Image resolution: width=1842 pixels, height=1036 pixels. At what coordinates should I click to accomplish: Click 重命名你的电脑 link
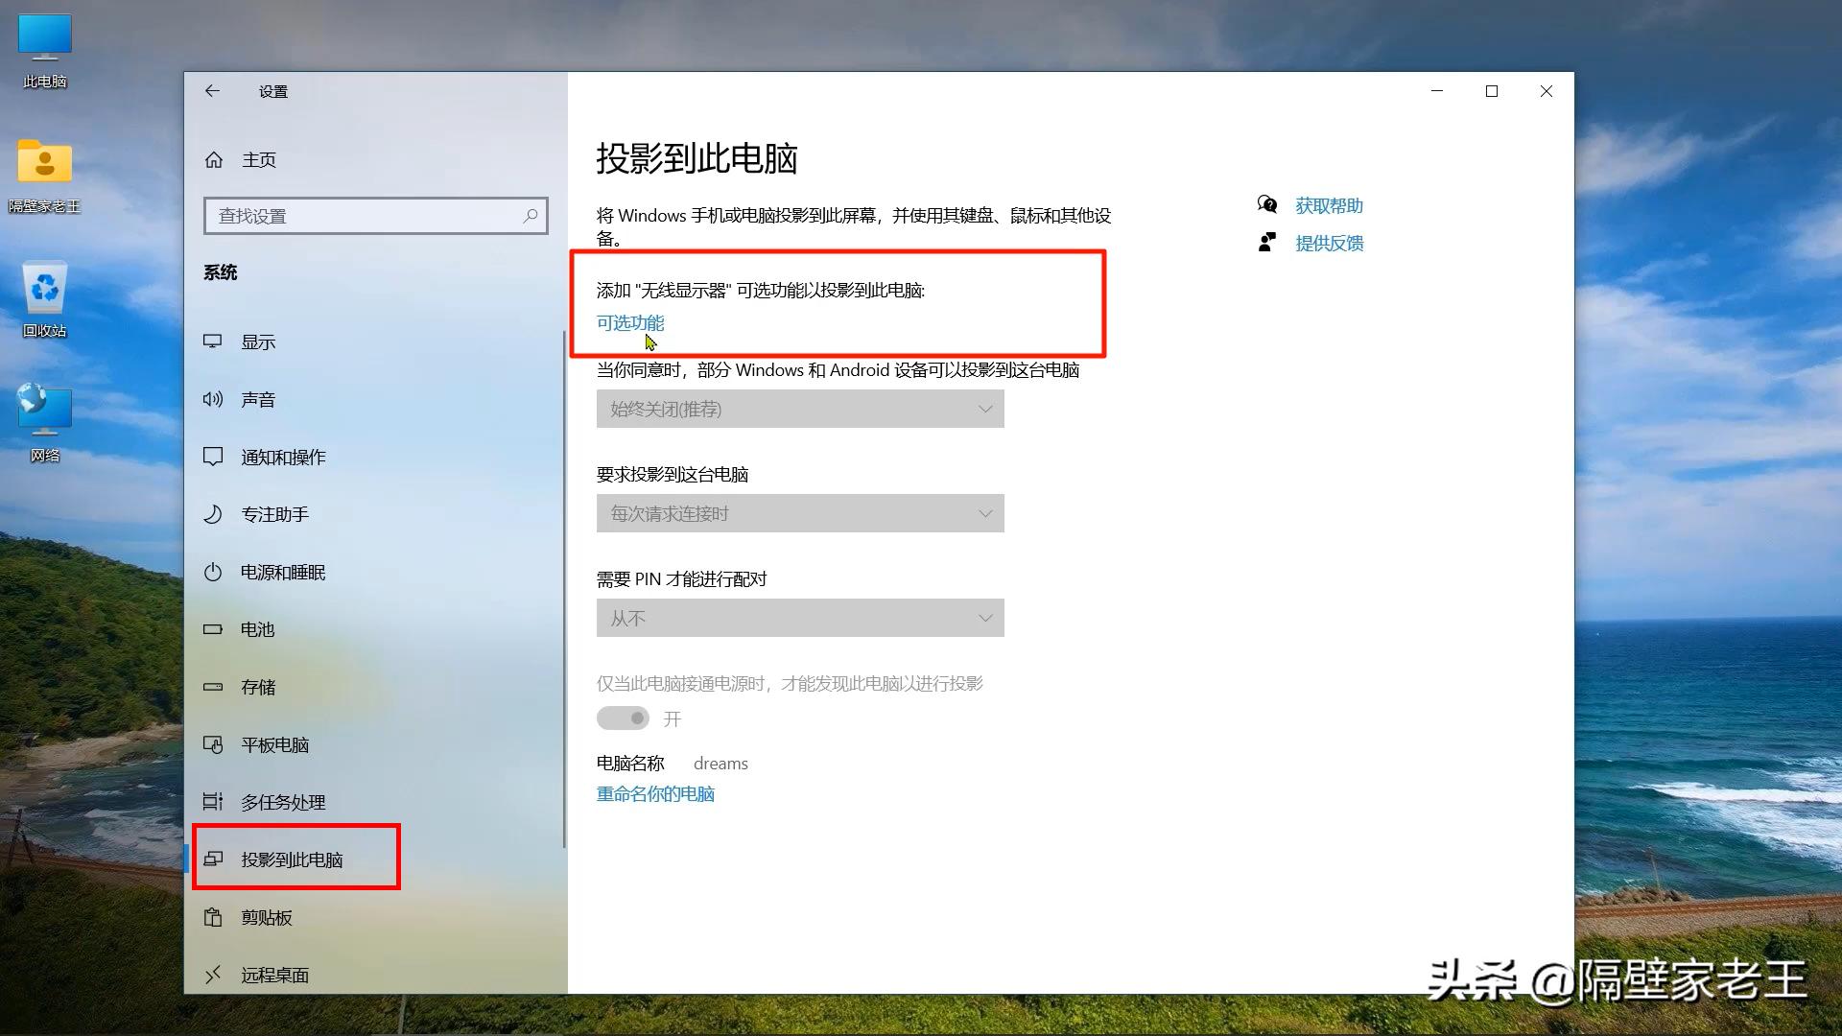tap(655, 793)
